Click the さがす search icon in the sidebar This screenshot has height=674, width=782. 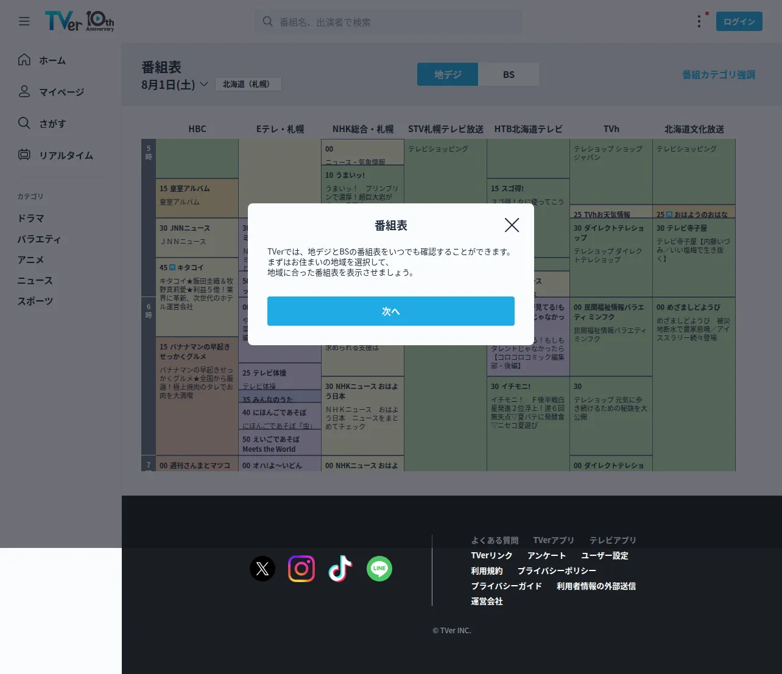[24, 123]
